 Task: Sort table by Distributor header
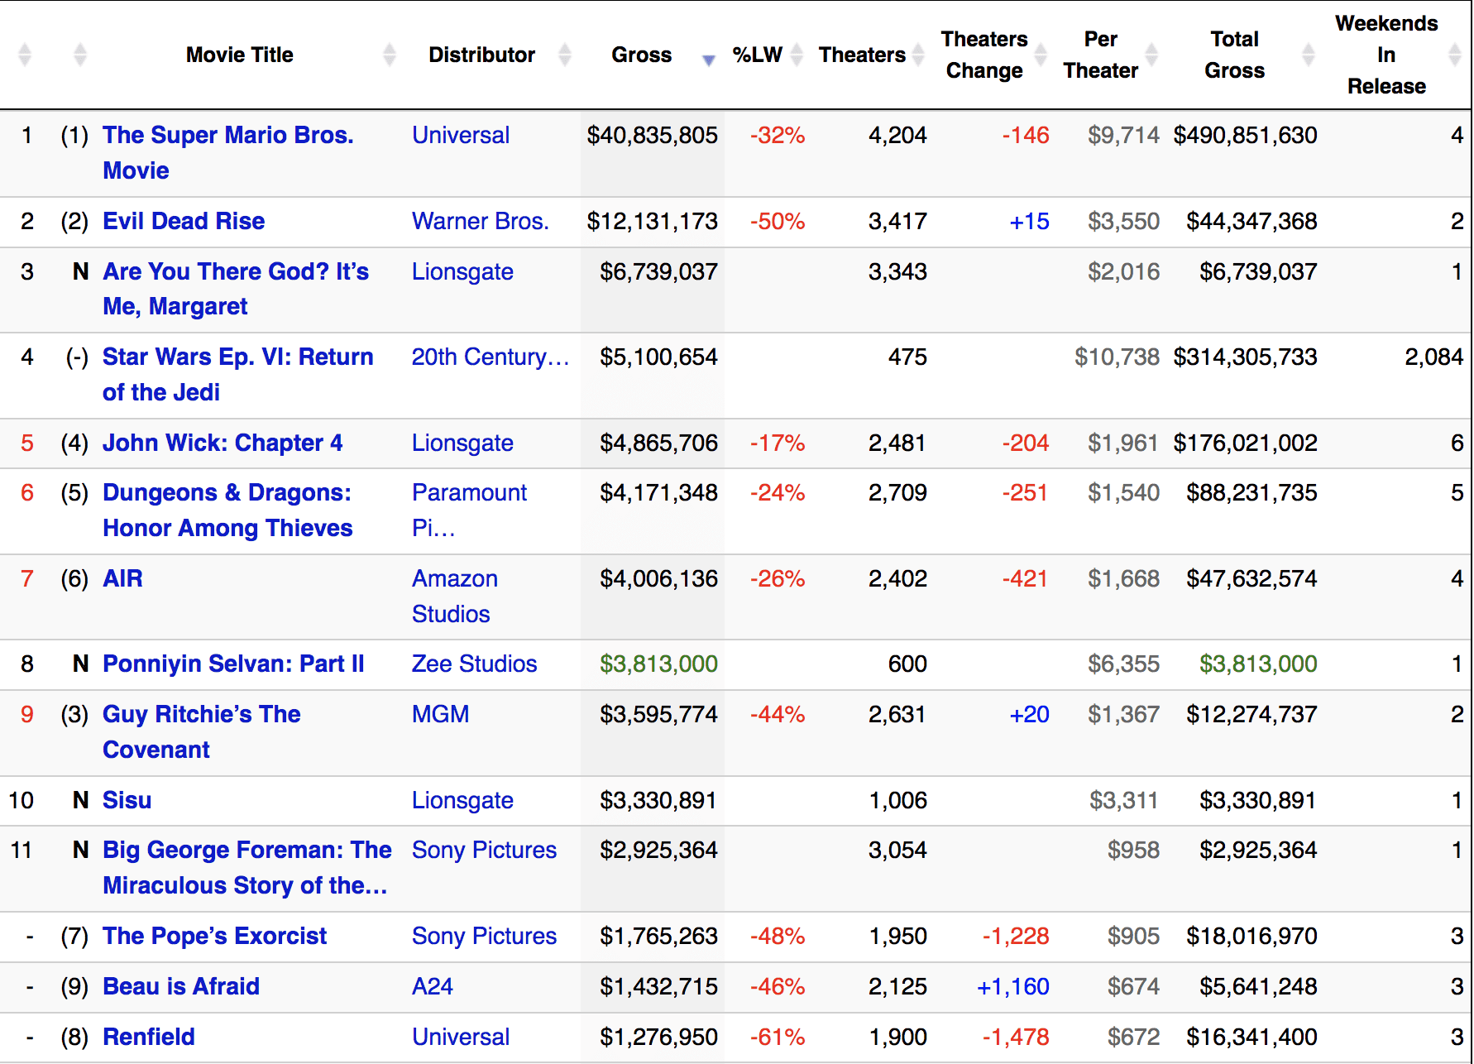[482, 55]
